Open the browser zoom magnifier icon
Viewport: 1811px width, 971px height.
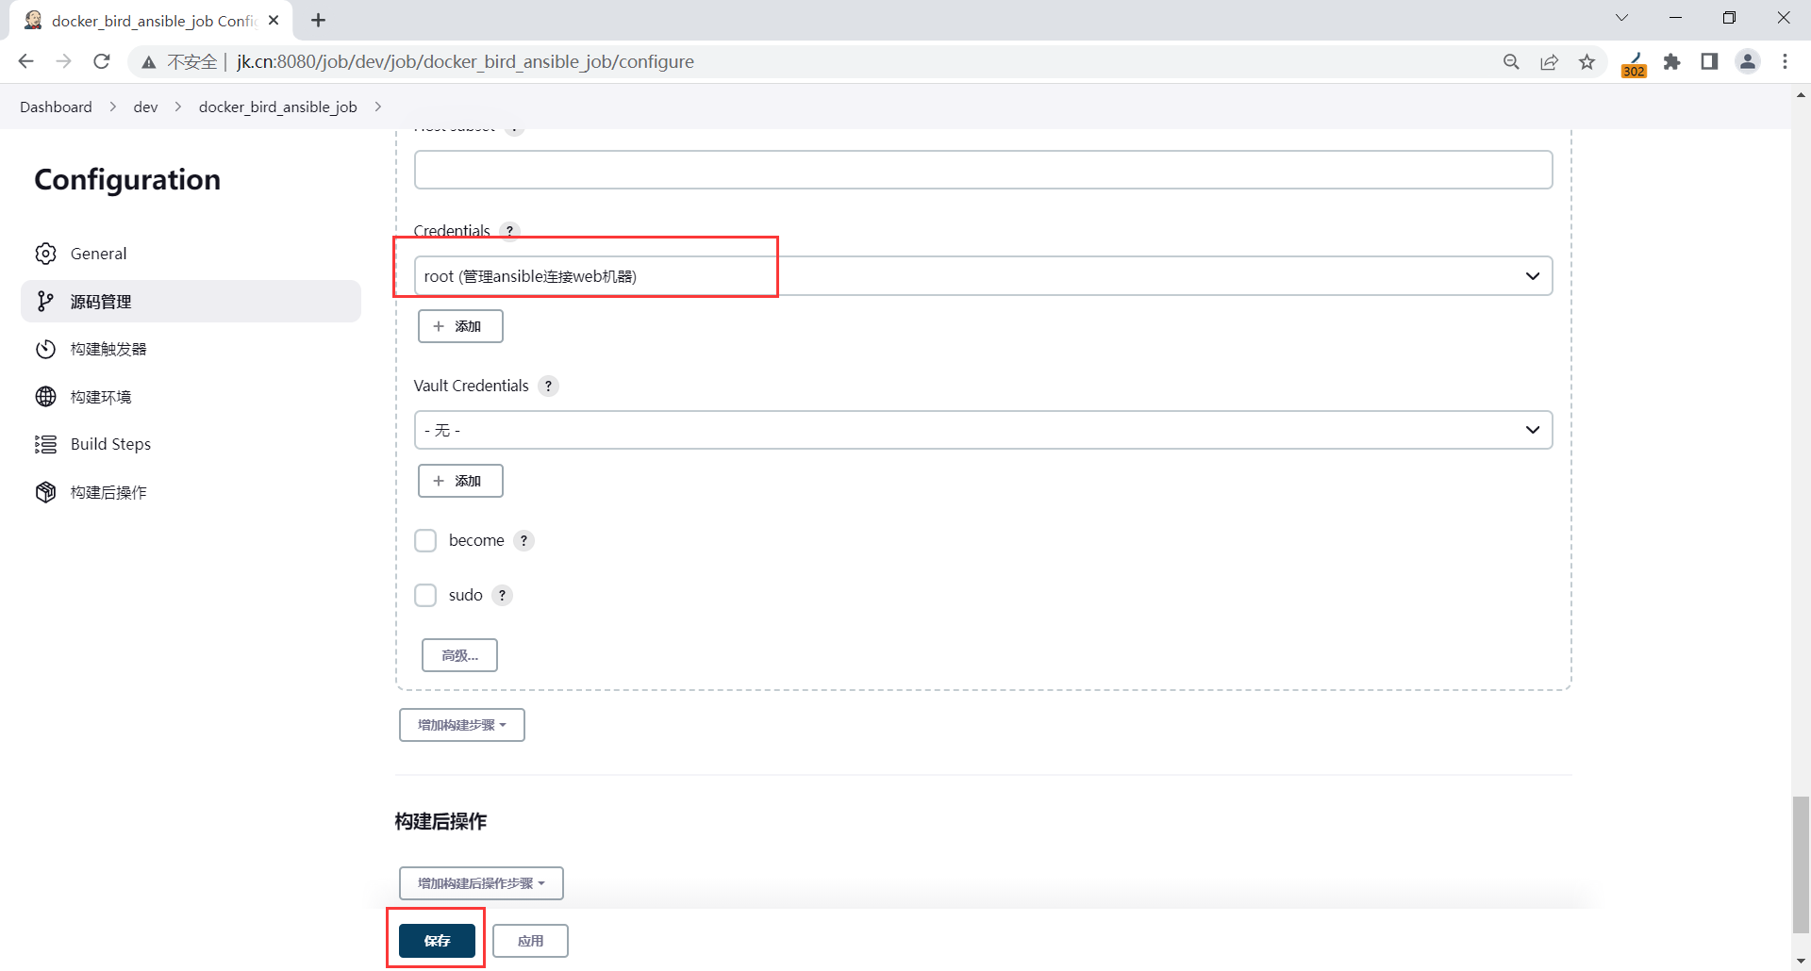(x=1511, y=61)
